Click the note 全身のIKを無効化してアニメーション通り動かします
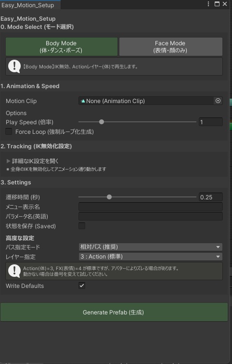232x364 pixels. pos(56,169)
